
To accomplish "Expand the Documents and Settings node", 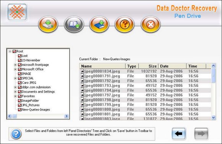I will tap(15, 92).
